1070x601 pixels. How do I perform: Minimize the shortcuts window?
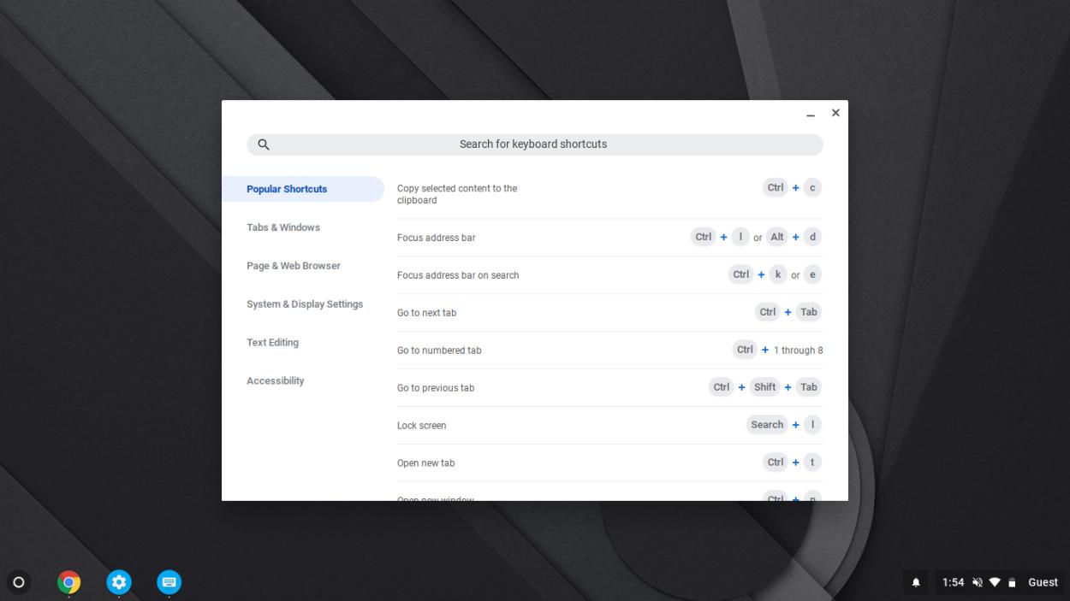(811, 114)
